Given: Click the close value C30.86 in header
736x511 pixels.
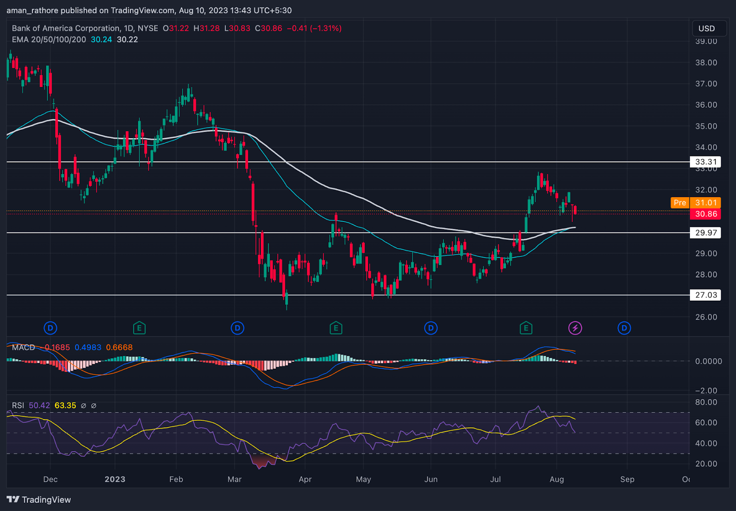Looking at the screenshot, I should point(269,28).
